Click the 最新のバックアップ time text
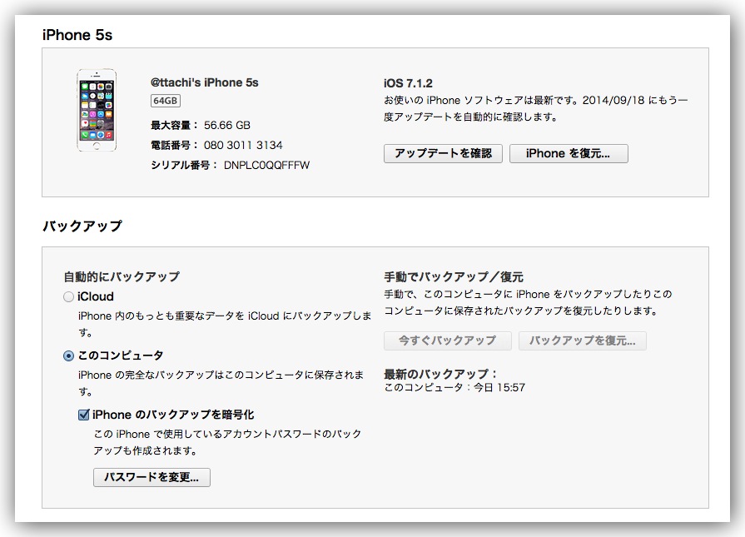The height and width of the screenshot is (537, 745). [454, 387]
